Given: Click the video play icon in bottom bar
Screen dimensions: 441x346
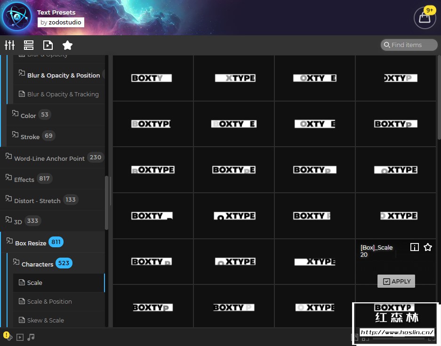Looking at the screenshot, I should tap(20, 337).
